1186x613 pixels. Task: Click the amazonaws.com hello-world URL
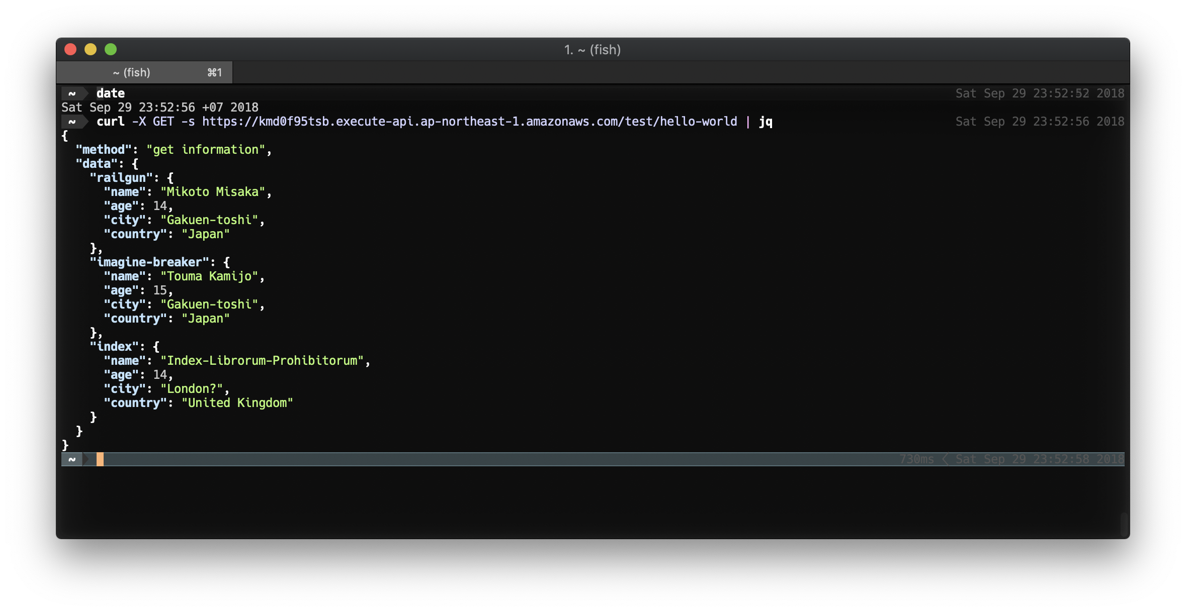[x=470, y=122]
